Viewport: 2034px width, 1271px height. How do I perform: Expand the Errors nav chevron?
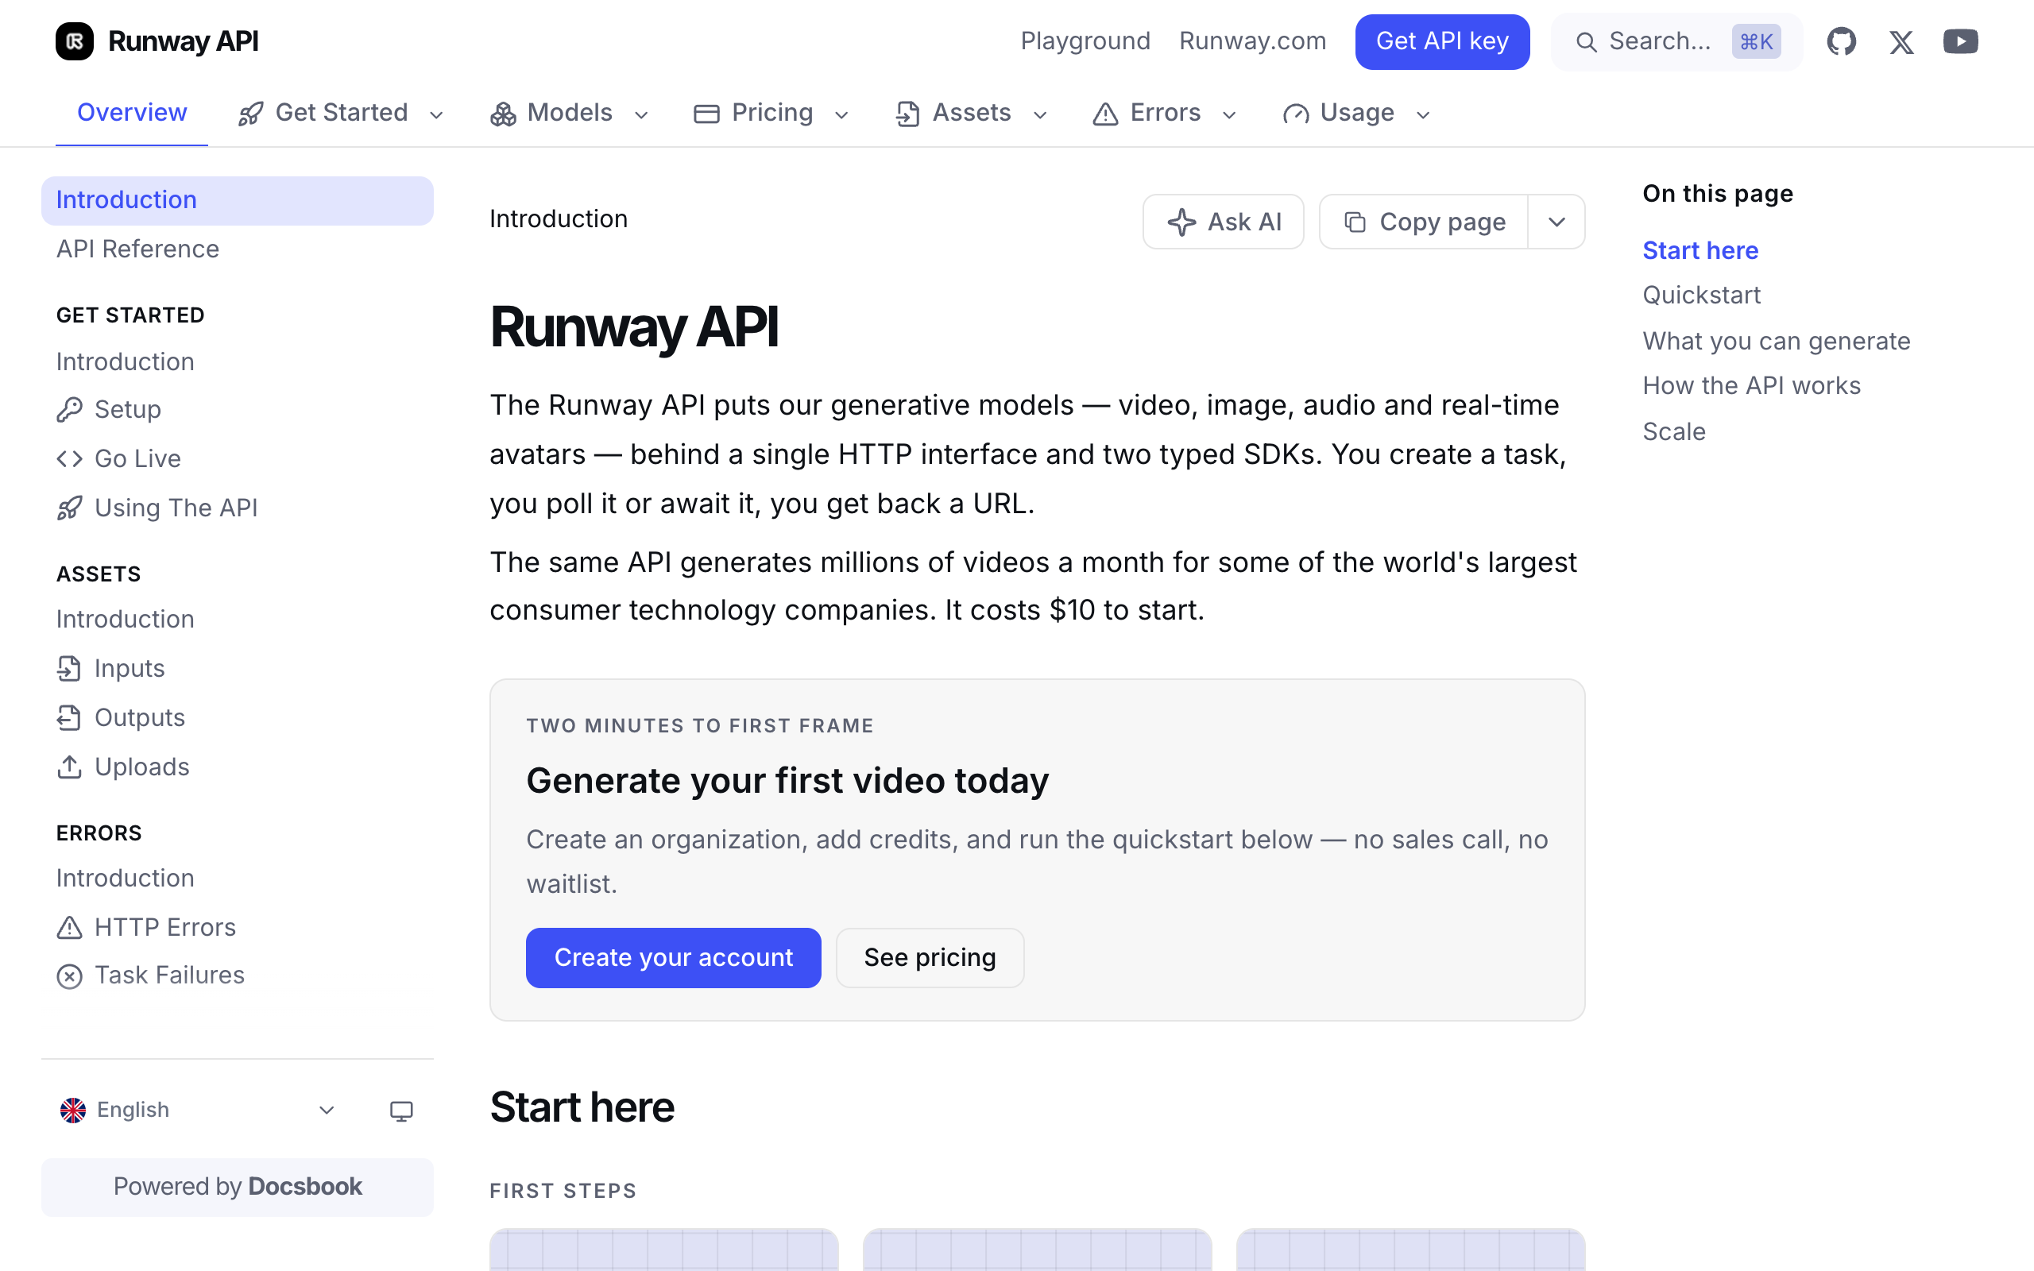click(1229, 115)
